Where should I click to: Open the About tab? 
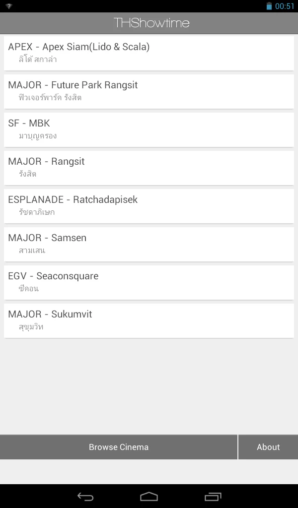[268, 447]
